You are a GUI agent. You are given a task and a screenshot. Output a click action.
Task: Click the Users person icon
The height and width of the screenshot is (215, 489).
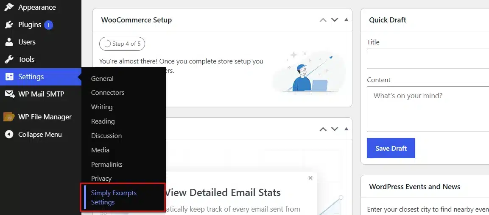tap(9, 42)
